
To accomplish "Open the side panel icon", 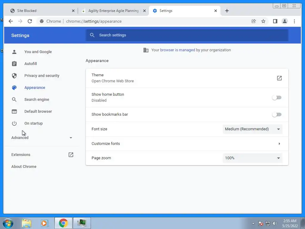I will click(275, 21).
